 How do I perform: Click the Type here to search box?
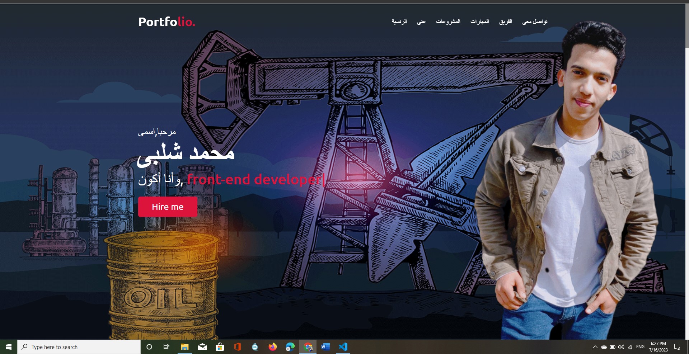point(79,347)
